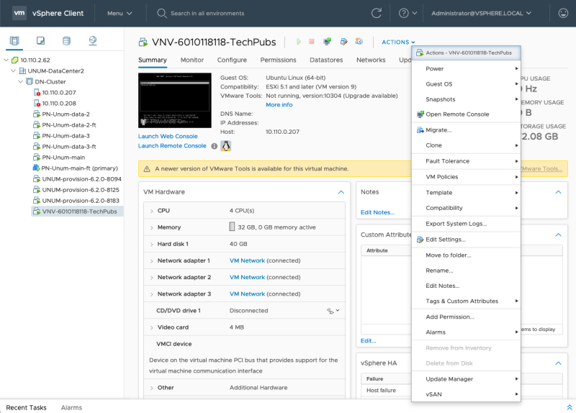Open the Networks tab
The height and width of the screenshot is (413, 576).
coord(371,60)
